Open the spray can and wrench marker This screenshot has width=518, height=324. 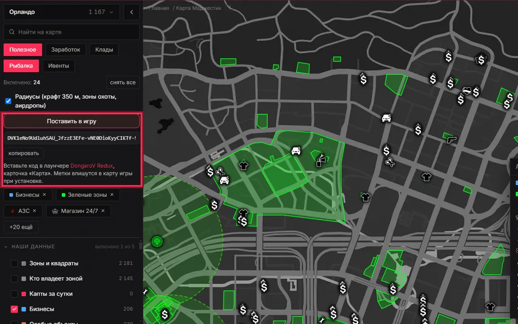pyautogui.click(x=321, y=160)
